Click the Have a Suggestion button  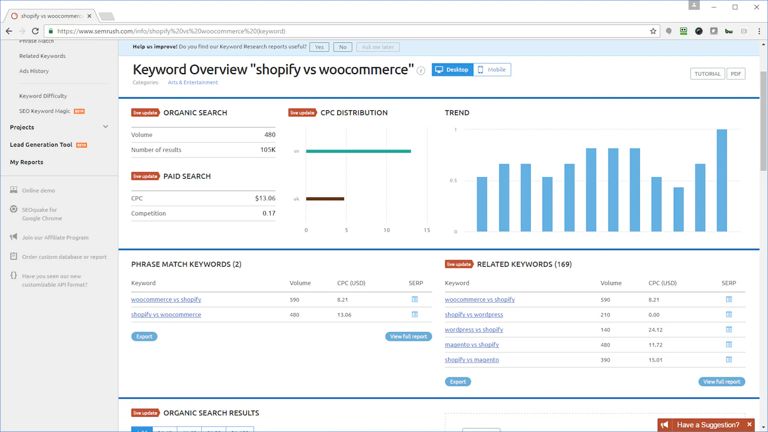[x=708, y=425]
